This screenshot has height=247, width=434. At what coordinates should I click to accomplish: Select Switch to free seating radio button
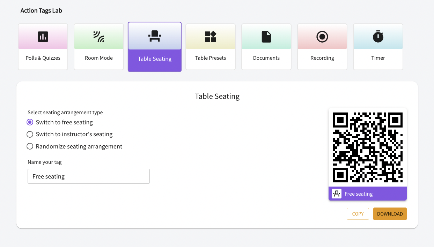coord(30,122)
